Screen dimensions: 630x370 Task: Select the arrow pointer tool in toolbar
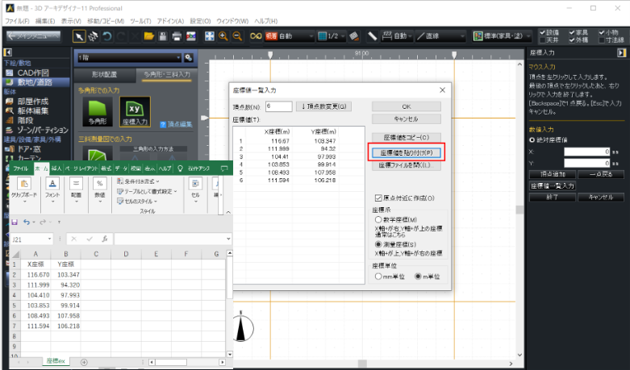click(x=79, y=36)
